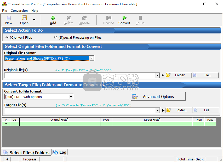Click the Update toolbar icon
This screenshot has width=223, height=162.
(x=84, y=20)
